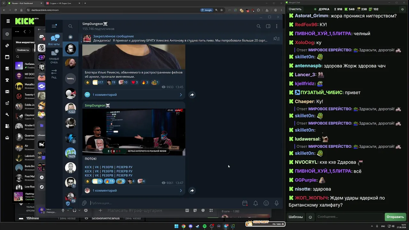
Task: Open Шаблоны templates in Merged Chat
Action: click(x=296, y=217)
